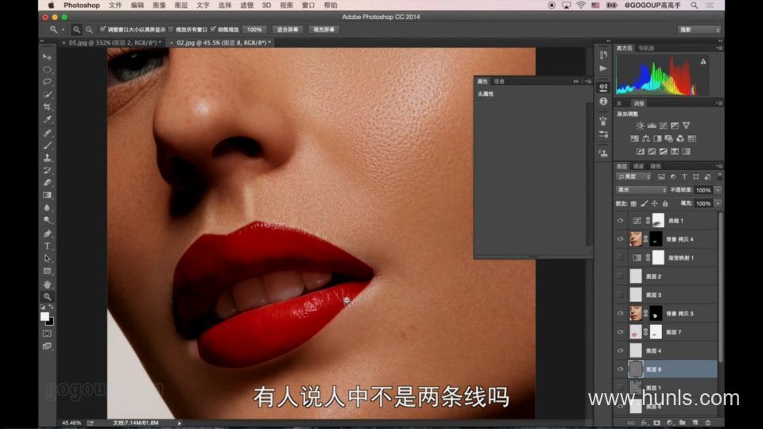Click Spotlight search in menu bar

(694, 6)
